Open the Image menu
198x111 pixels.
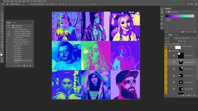pos(12,1)
